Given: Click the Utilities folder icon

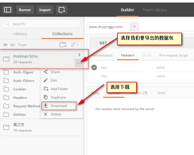Looking at the screenshot, I should click(6, 114).
